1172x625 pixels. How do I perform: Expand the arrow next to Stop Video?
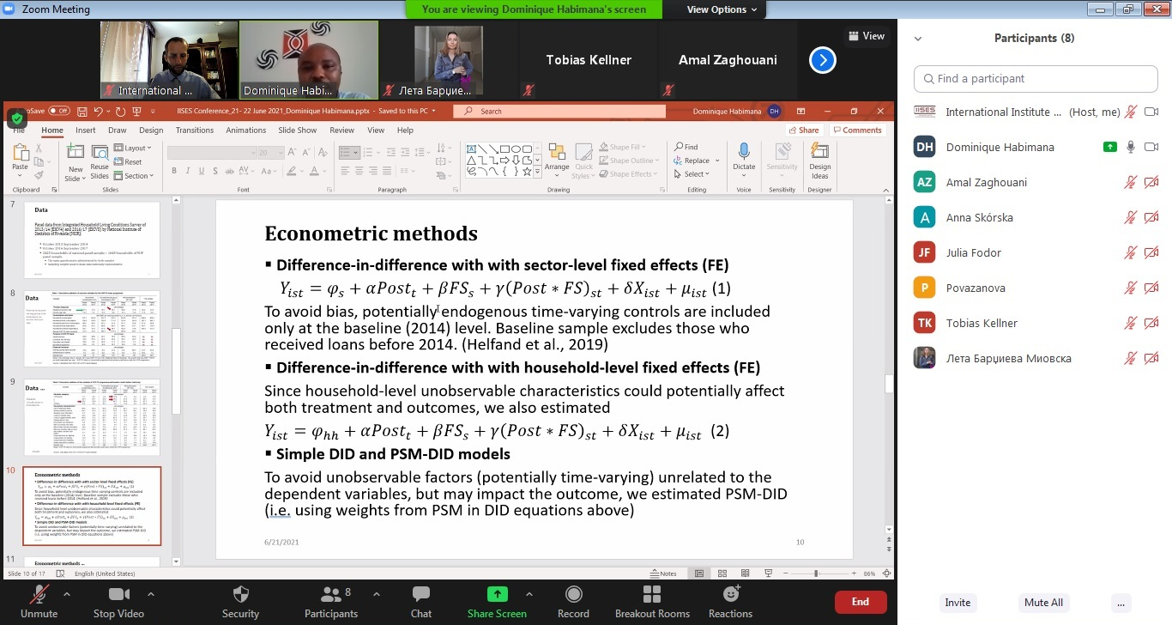151,593
